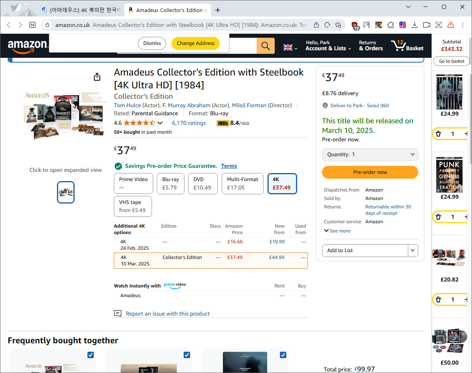
Task: Select the Amadeus Collector's Edition browser tab
Action: [168, 10]
